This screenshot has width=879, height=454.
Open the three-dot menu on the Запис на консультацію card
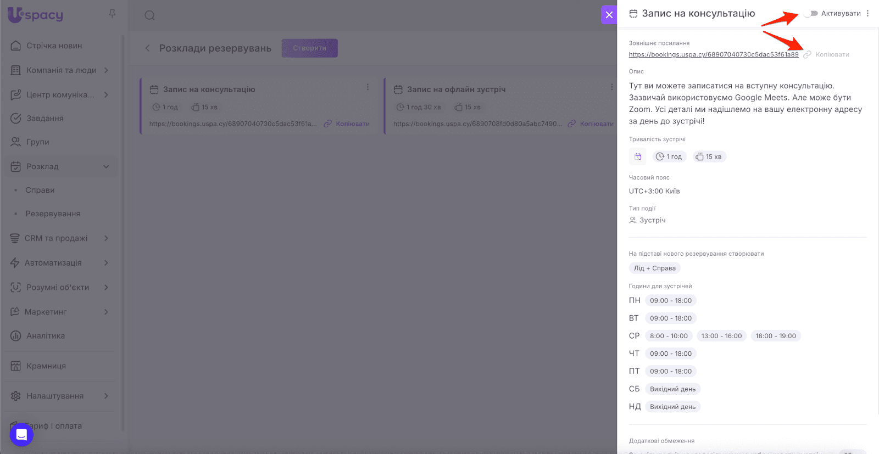[x=368, y=87]
